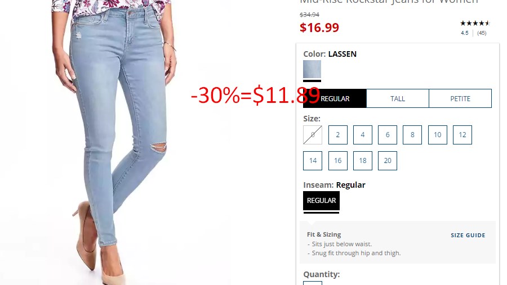The width and height of the screenshot is (507, 285).
Task: Switch to the PETITE fit tab
Action: click(460, 98)
